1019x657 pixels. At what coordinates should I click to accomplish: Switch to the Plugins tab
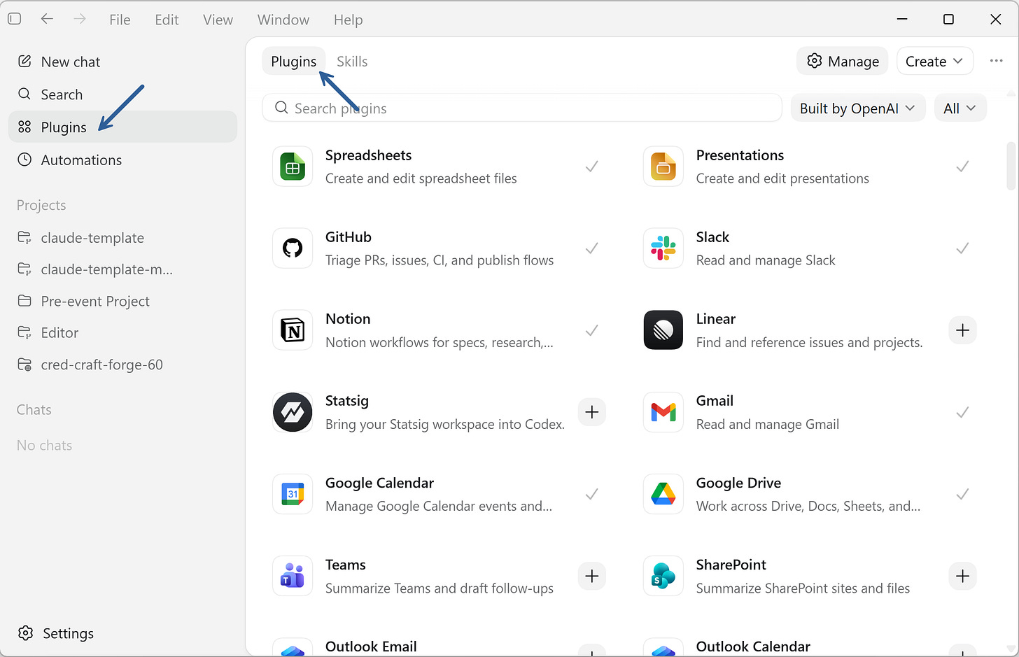(294, 62)
